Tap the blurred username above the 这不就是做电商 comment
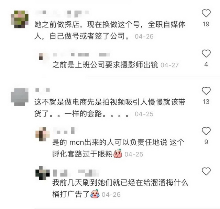 [43, 90]
